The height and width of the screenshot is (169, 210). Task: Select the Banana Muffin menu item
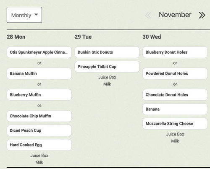tap(39, 73)
